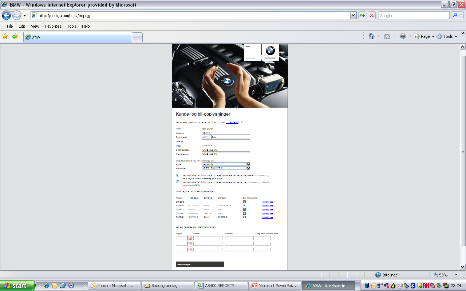Viewport: 466px width, 291px height.
Task: Remove first additional car row red X
Action: coord(190,238)
